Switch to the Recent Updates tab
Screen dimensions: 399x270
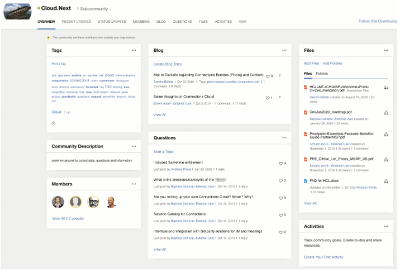click(x=76, y=22)
